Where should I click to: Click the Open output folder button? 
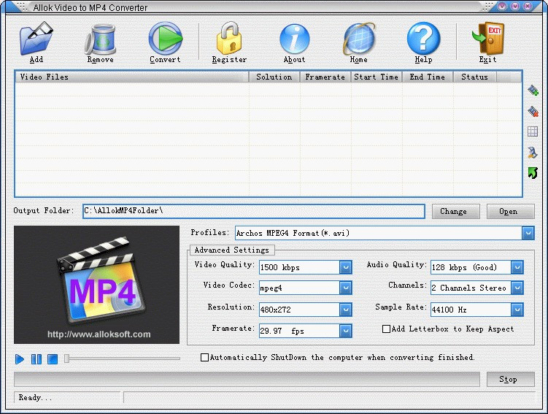click(511, 212)
